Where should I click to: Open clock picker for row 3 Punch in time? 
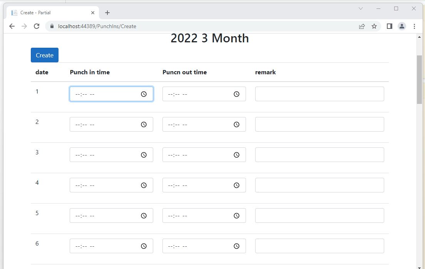point(144,155)
